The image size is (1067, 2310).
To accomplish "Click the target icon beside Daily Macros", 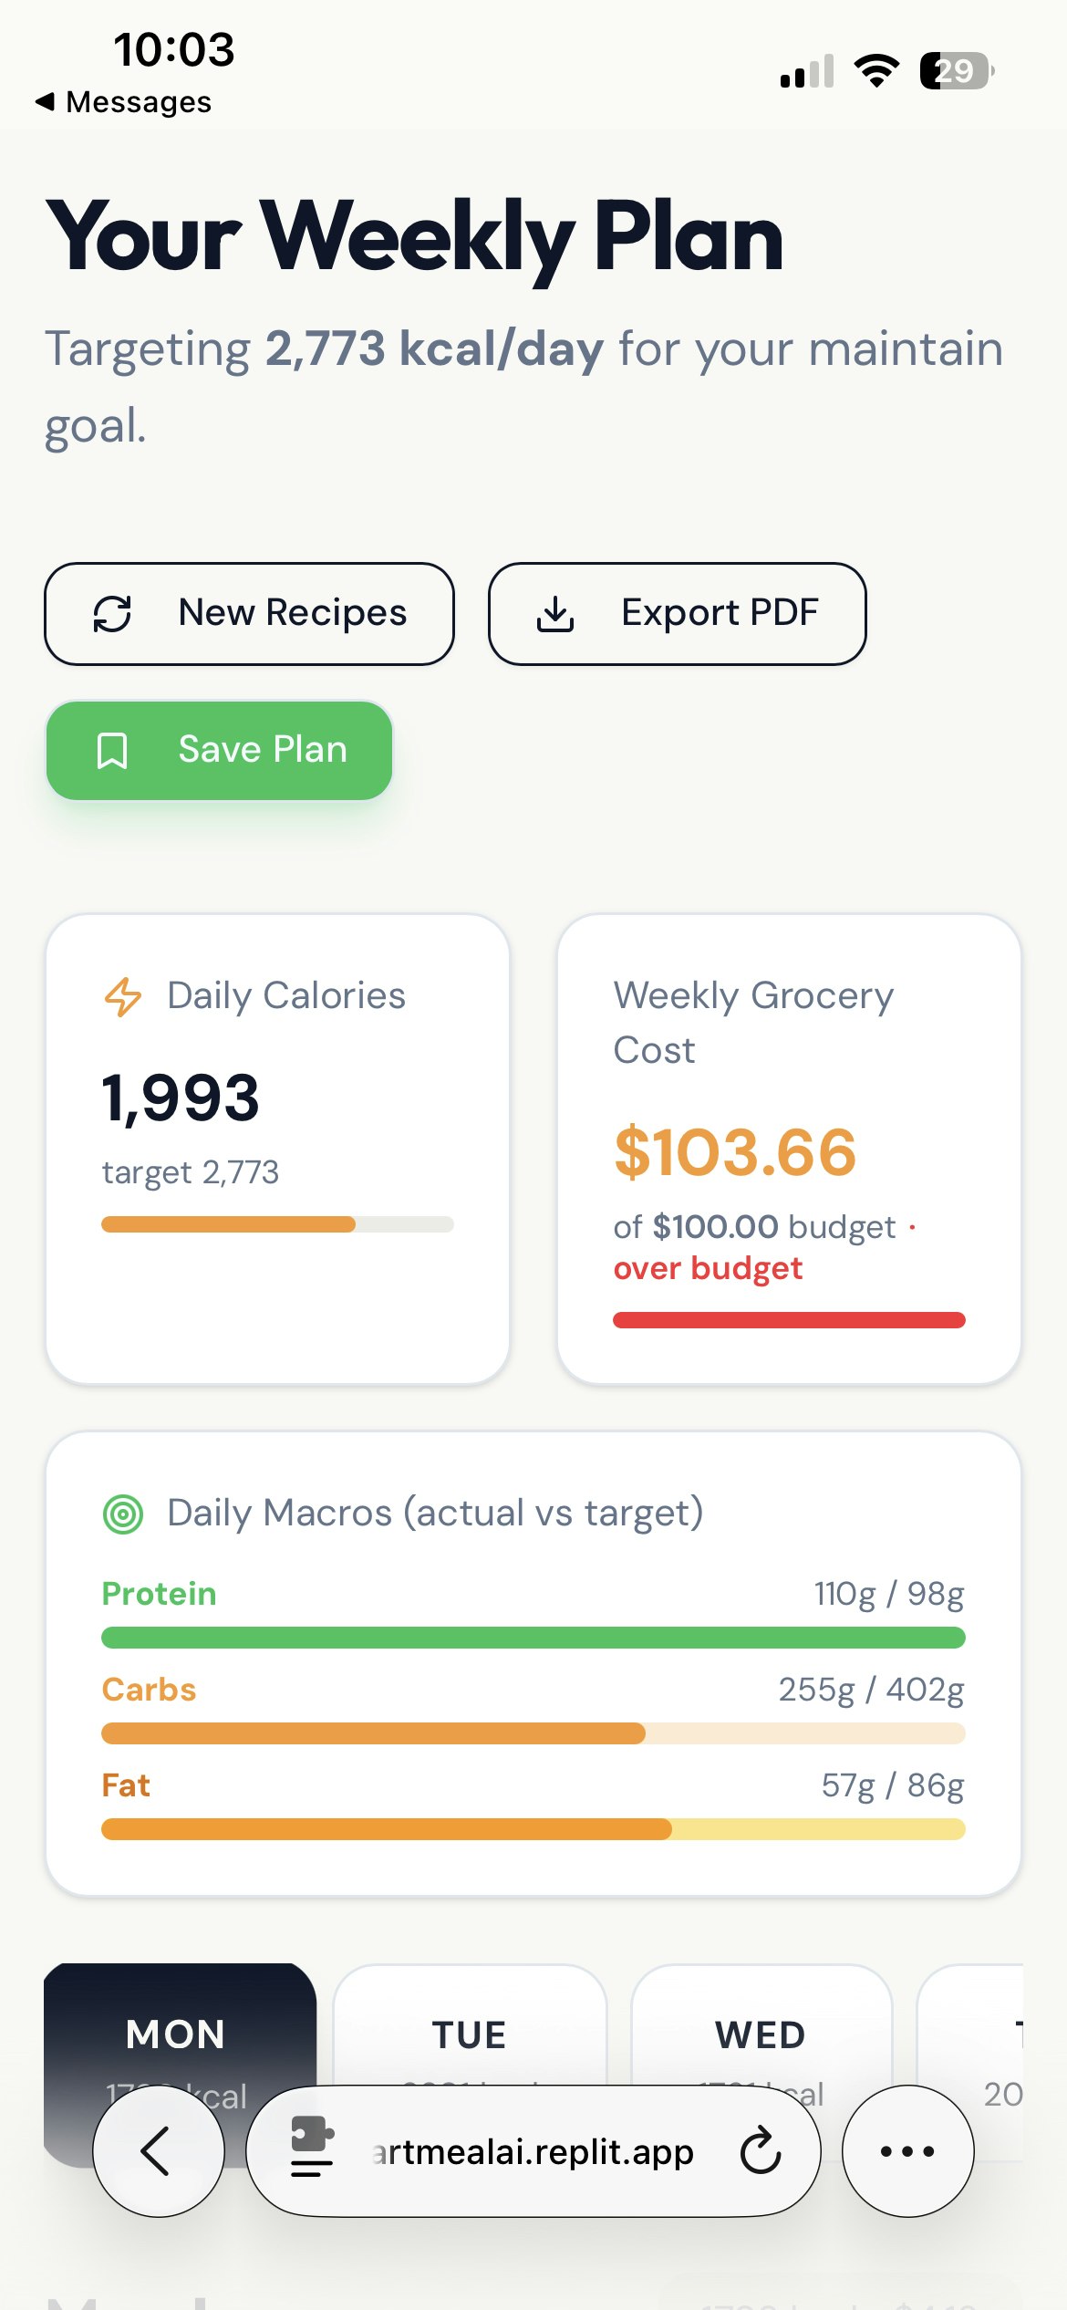I will click(x=123, y=1514).
